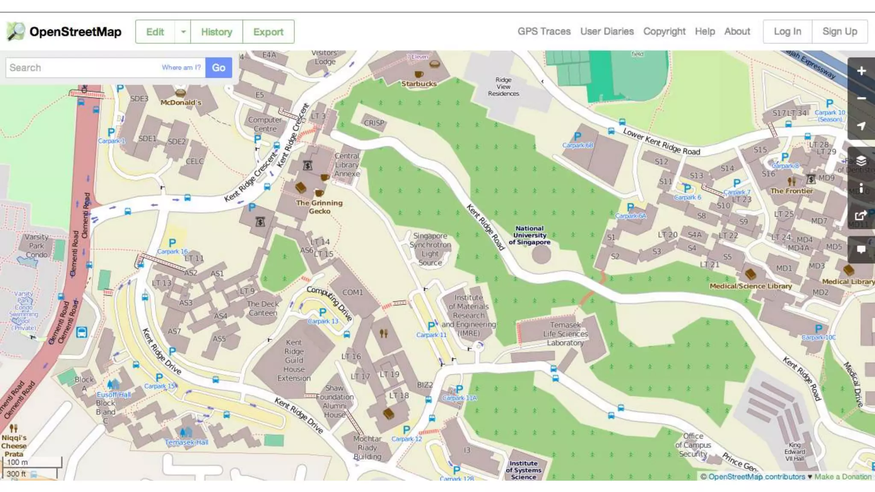Open the History tab
The width and height of the screenshot is (875, 492).
pyautogui.click(x=217, y=32)
